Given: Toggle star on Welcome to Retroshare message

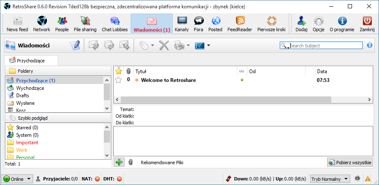Looking at the screenshot, I should [118, 80].
